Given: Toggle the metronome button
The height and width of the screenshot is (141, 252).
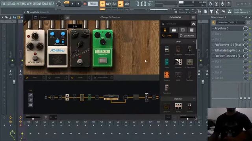Looking at the screenshot, I should pyautogui.click(x=102, y=4).
